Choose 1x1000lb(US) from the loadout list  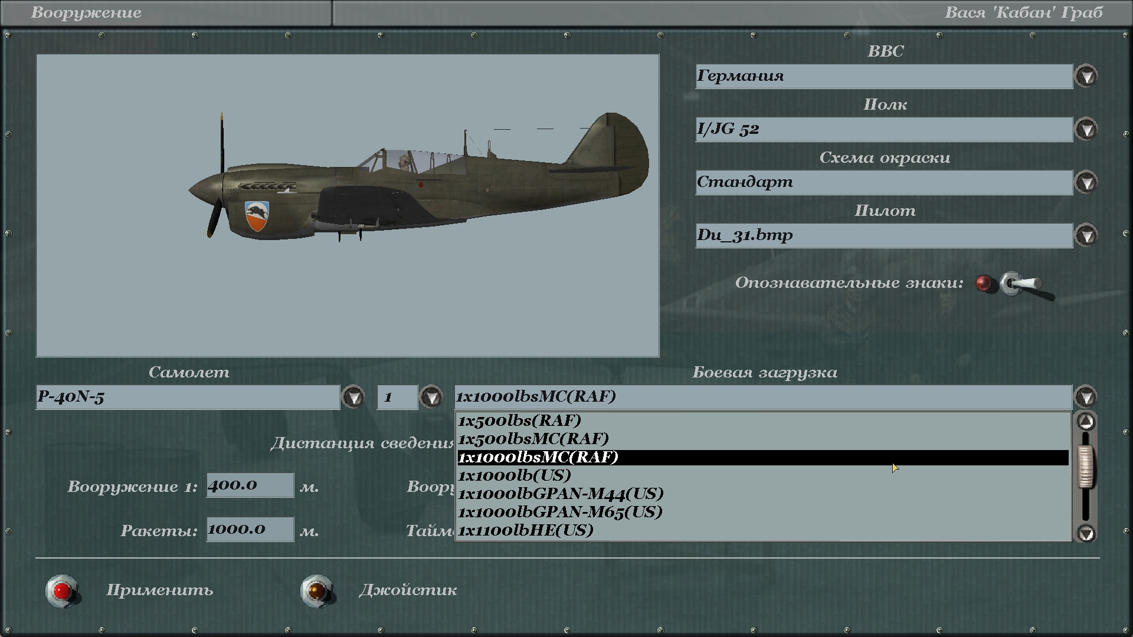point(515,475)
